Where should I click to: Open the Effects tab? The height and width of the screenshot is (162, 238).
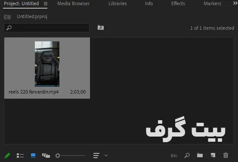click(178, 3)
